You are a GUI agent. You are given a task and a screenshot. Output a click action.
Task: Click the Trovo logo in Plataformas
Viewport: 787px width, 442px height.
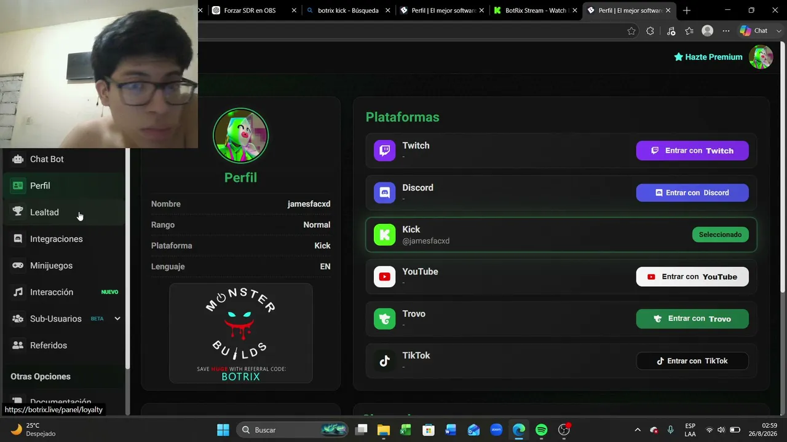[385, 319]
